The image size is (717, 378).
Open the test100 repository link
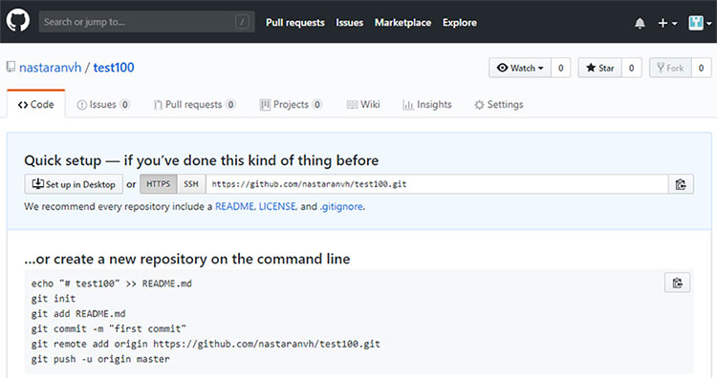click(114, 68)
